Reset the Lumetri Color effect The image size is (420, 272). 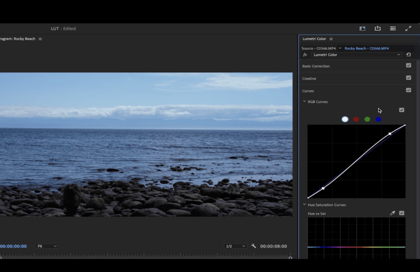(409, 54)
